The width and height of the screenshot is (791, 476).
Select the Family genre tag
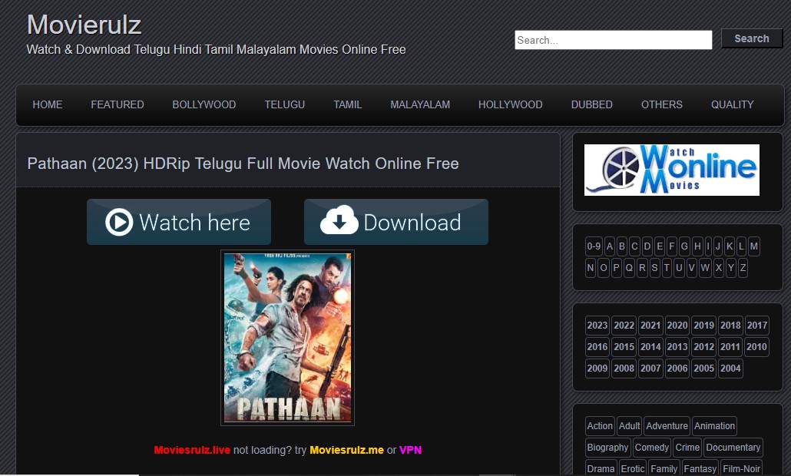click(664, 468)
